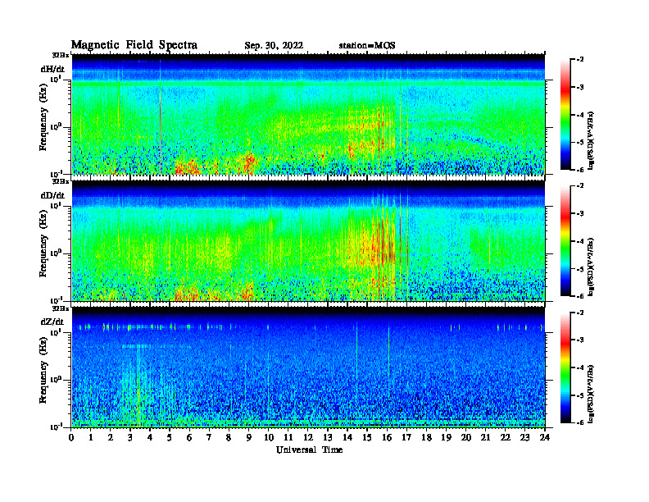Click the log PSD units label beside dD/dt colorbar
Screen dimensions: 649x502
tap(591, 267)
